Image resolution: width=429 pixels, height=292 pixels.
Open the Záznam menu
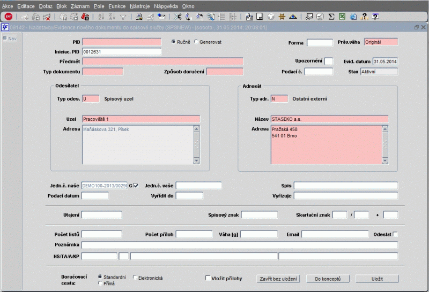80,6
